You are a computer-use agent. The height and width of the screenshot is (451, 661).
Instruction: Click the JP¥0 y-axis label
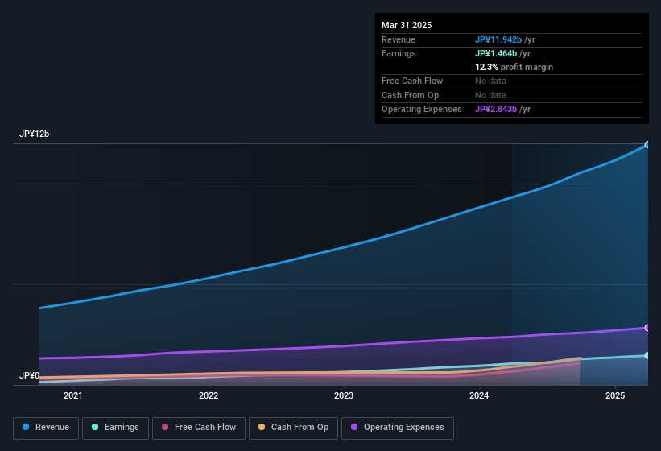point(30,375)
